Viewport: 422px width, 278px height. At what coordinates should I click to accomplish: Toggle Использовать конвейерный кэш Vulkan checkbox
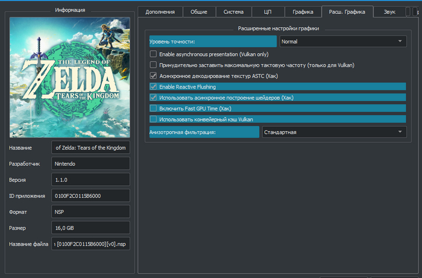click(x=153, y=119)
